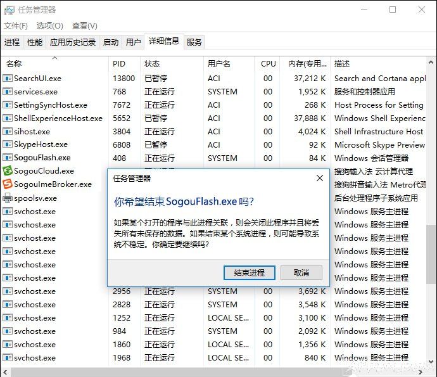The width and height of the screenshot is (437, 377).
Task: Click the SkypeHost.exe process icon
Action: pyautogui.click(x=8, y=145)
